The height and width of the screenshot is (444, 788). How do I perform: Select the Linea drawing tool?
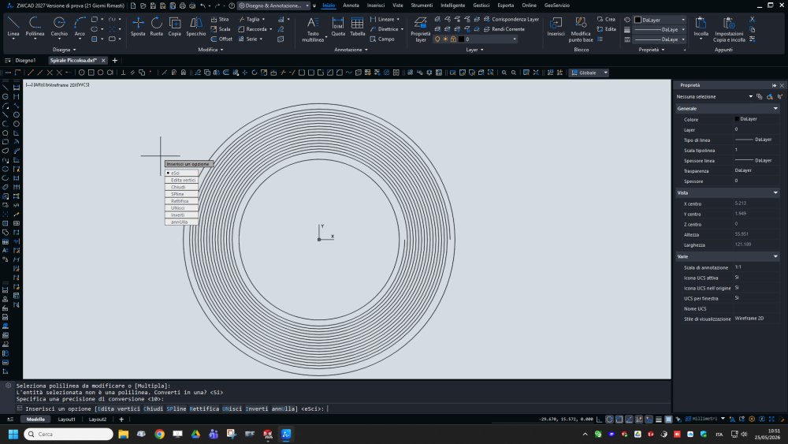point(13,26)
